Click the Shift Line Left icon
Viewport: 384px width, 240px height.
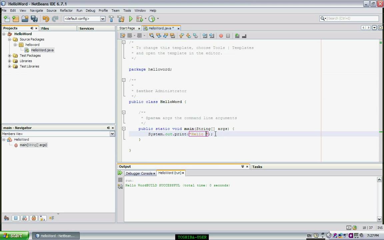coord(205,36)
